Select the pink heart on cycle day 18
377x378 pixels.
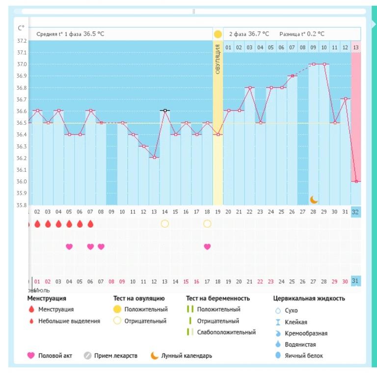click(x=207, y=246)
